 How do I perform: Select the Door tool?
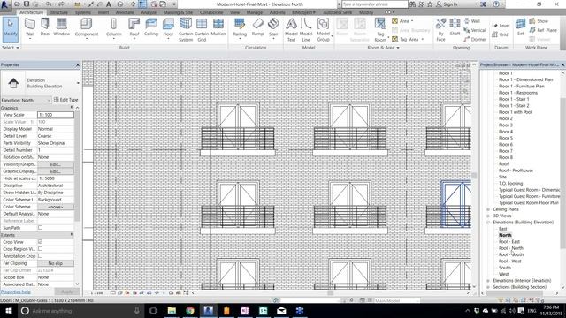45,27
